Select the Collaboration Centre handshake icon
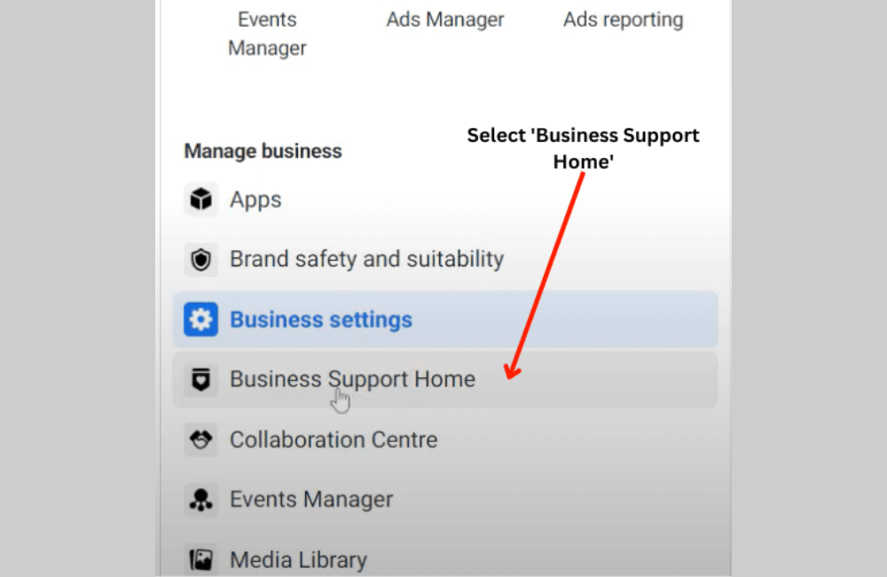887x577 pixels. 200,439
